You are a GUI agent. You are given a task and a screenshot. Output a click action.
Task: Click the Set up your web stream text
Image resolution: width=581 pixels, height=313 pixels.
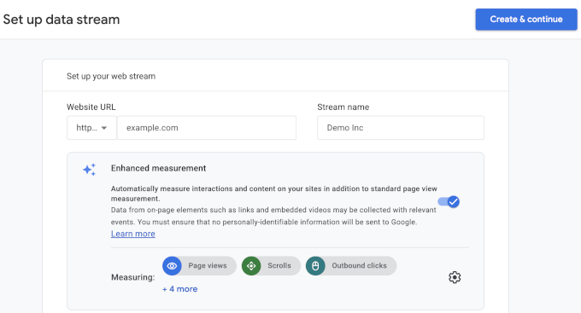pos(111,76)
